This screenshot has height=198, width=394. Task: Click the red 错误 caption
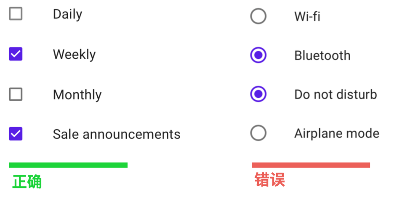point(270,180)
